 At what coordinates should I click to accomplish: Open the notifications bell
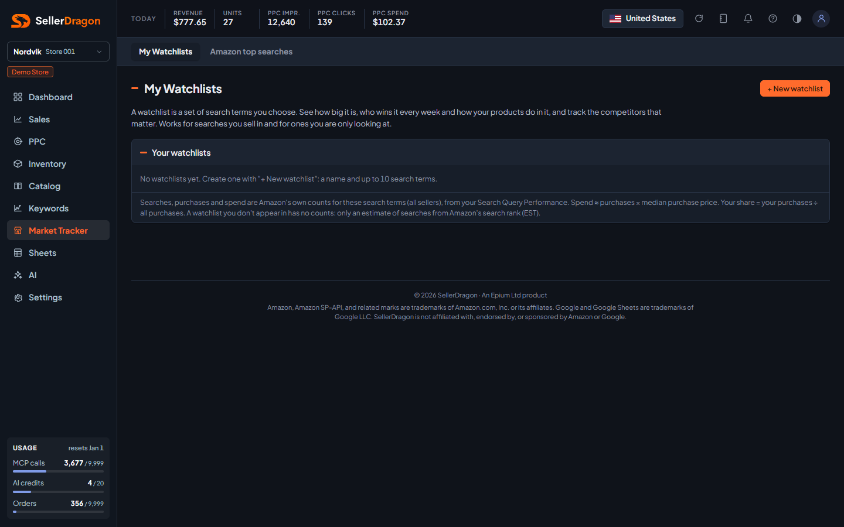tap(748, 19)
